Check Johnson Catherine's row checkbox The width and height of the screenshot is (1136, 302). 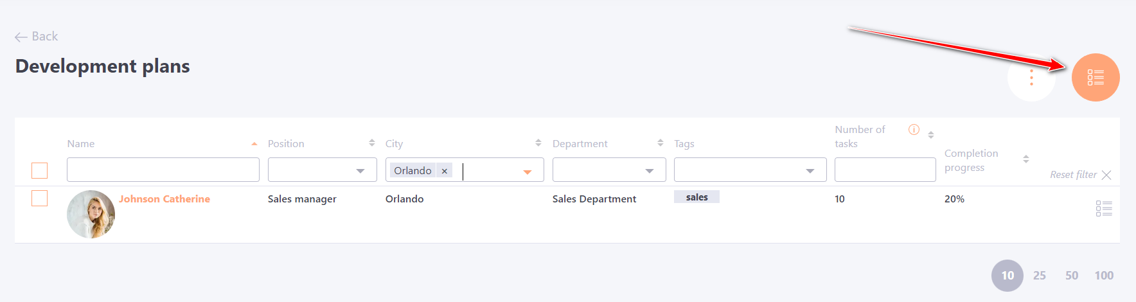coord(40,199)
